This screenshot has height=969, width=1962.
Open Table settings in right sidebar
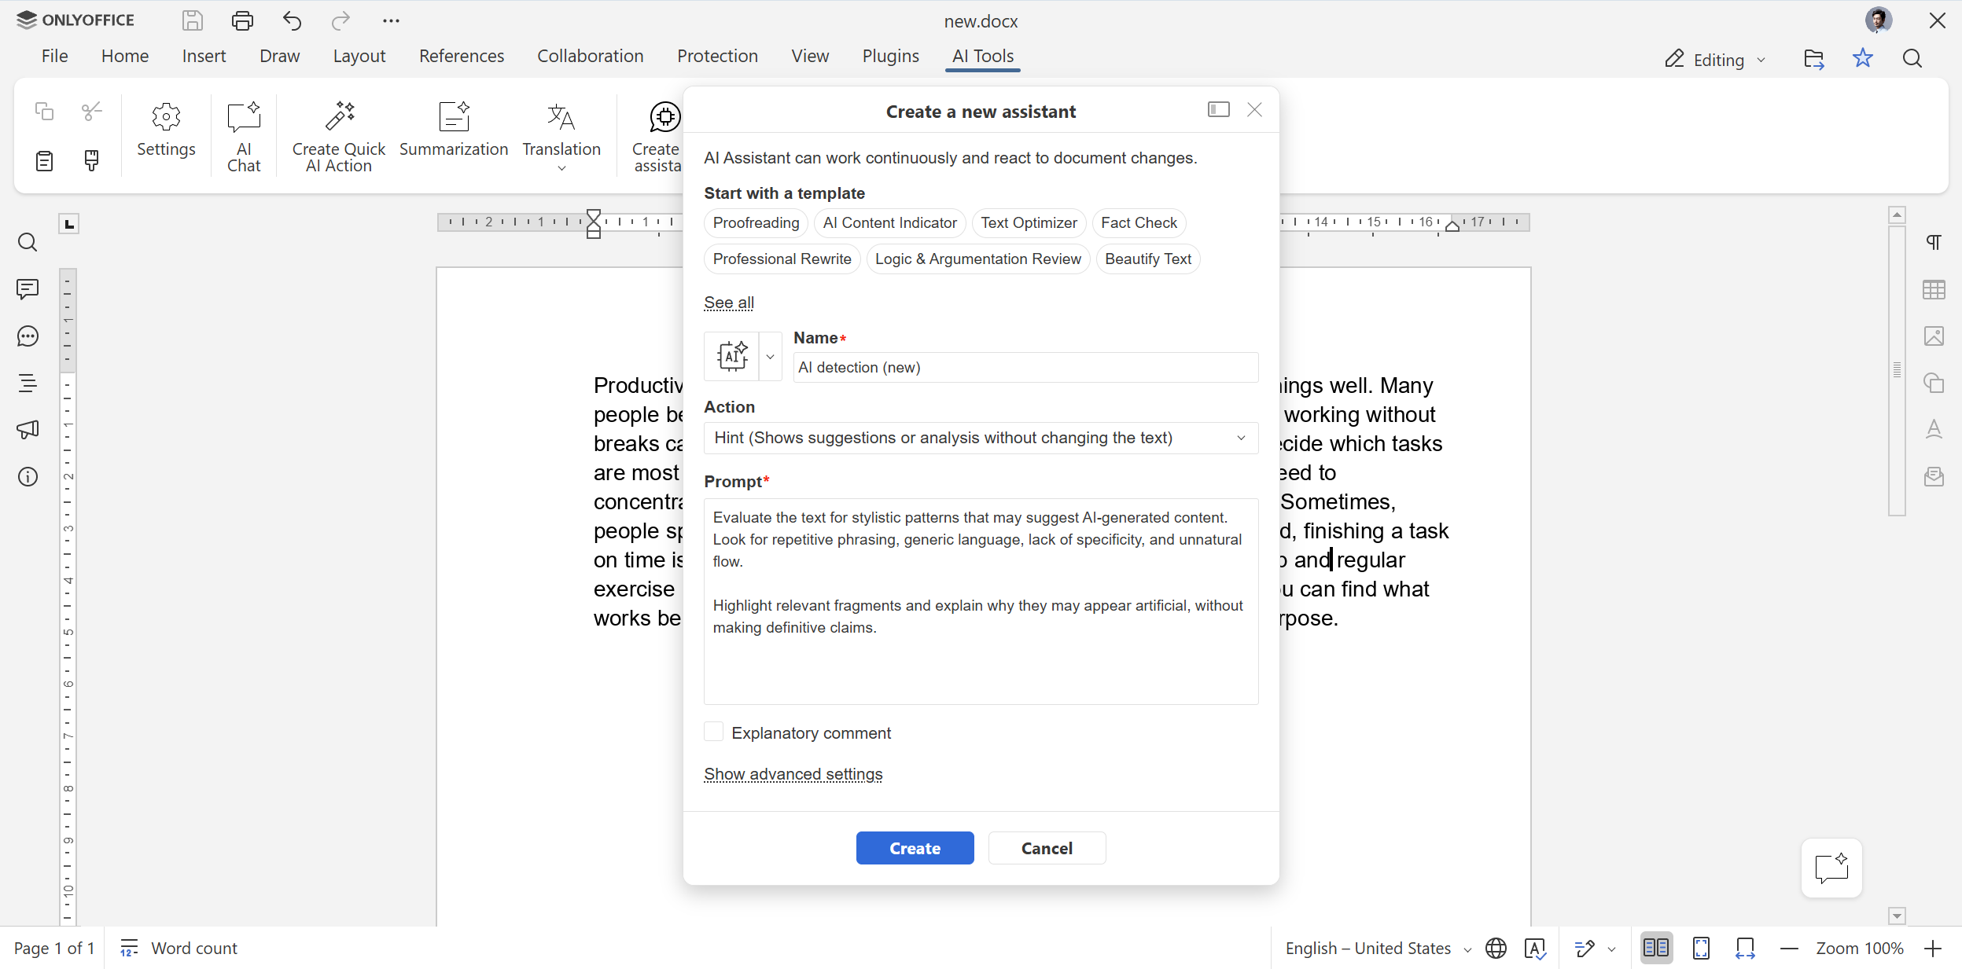pos(1934,289)
